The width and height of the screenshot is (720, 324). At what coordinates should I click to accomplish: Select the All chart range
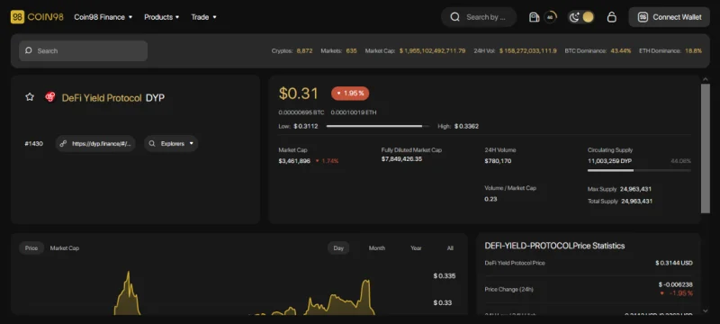click(450, 247)
